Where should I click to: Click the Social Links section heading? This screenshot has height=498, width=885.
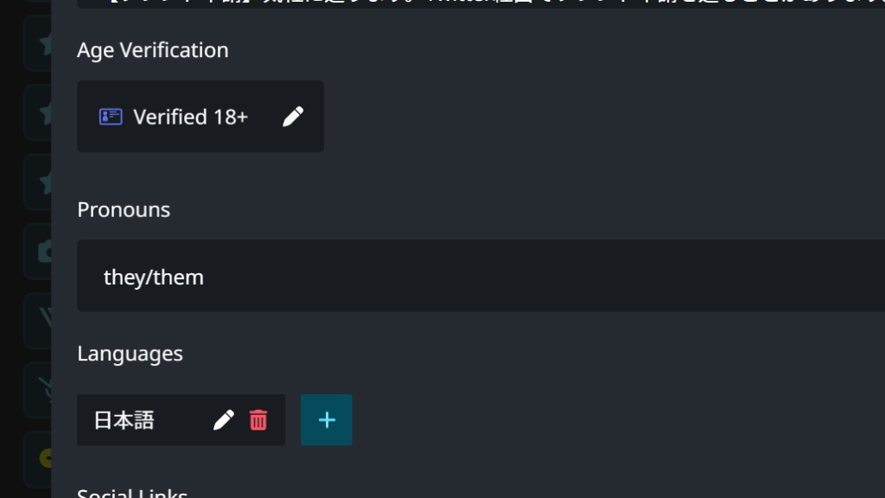pyautogui.click(x=132, y=492)
